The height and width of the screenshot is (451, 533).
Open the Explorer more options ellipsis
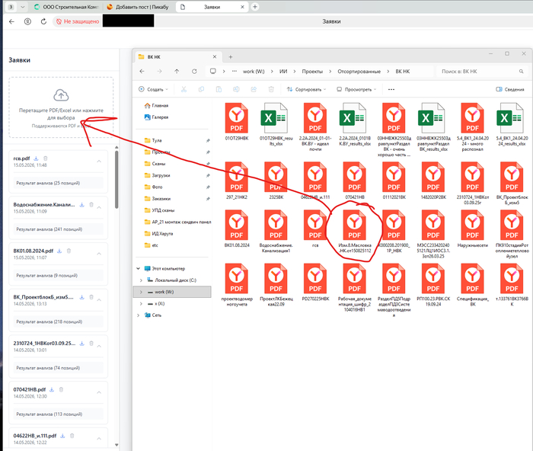click(391, 89)
